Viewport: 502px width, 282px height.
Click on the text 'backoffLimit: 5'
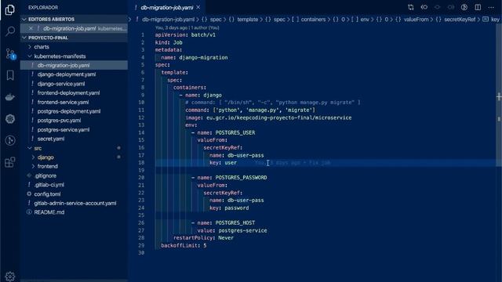click(x=184, y=245)
